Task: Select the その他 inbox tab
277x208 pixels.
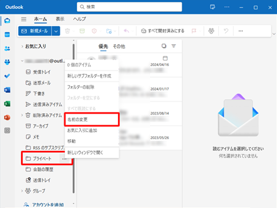Action: pyautogui.click(x=119, y=46)
